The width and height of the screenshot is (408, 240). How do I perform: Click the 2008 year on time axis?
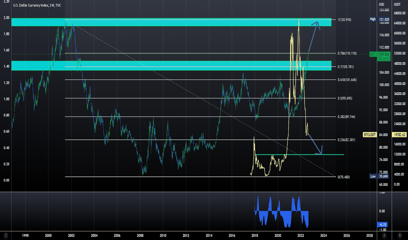tap(140, 236)
